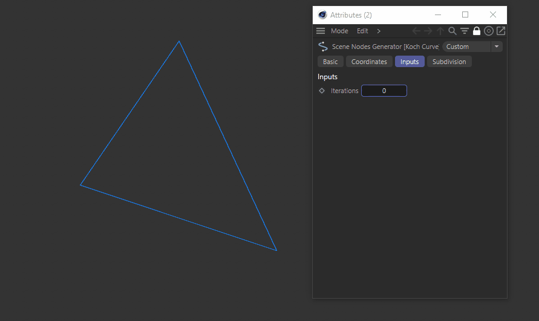Switch to the Subdivision tab
The width and height of the screenshot is (539, 321).
coord(449,62)
